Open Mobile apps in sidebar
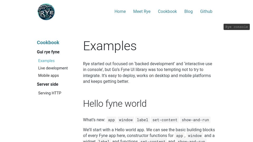253x142 pixels. point(48,75)
